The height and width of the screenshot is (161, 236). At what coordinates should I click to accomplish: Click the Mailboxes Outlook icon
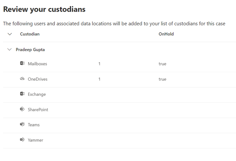pyautogui.click(x=22, y=63)
